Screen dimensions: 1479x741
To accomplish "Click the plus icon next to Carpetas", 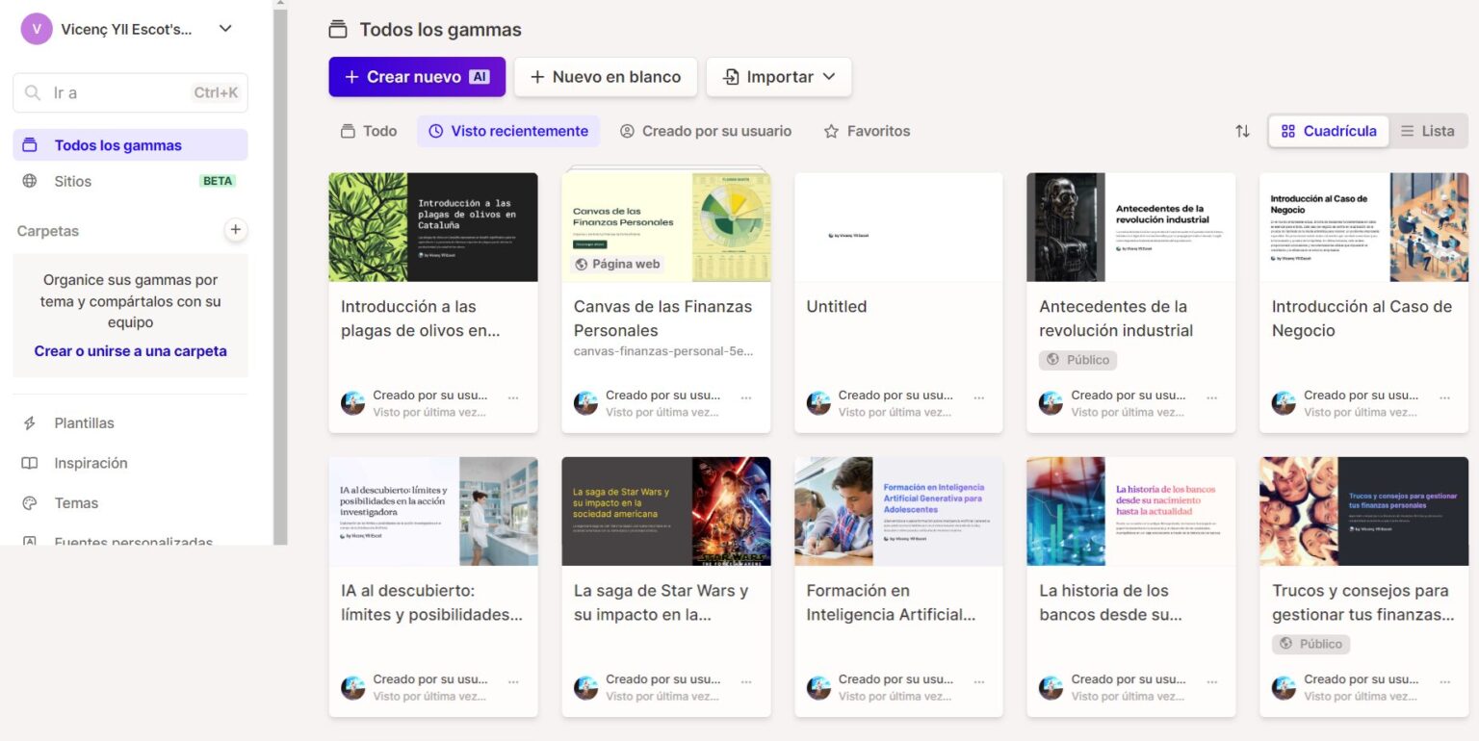I will tap(235, 230).
